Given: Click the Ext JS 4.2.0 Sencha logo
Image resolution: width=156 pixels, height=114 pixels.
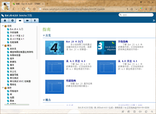Looking at the screenshot, I should tap(16, 15).
